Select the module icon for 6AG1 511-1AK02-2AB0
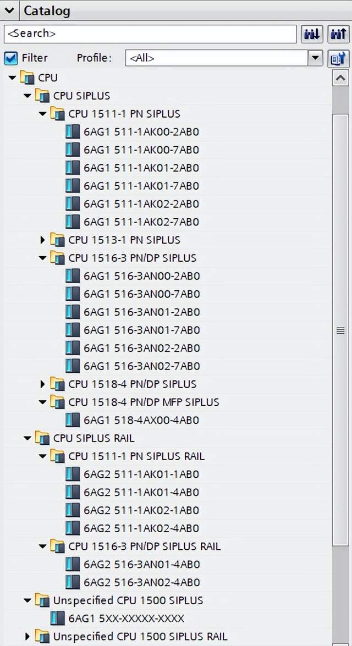This screenshot has width=352, height=646. pyautogui.click(x=73, y=204)
